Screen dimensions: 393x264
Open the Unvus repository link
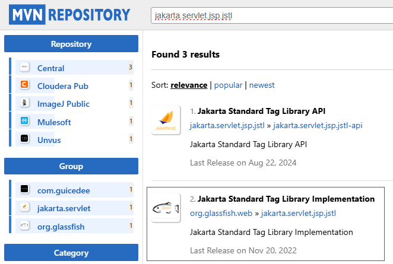pos(49,140)
